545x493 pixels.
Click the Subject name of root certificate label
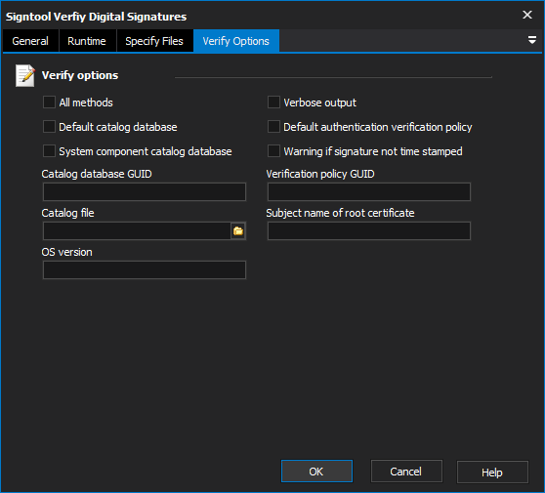[x=340, y=213]
